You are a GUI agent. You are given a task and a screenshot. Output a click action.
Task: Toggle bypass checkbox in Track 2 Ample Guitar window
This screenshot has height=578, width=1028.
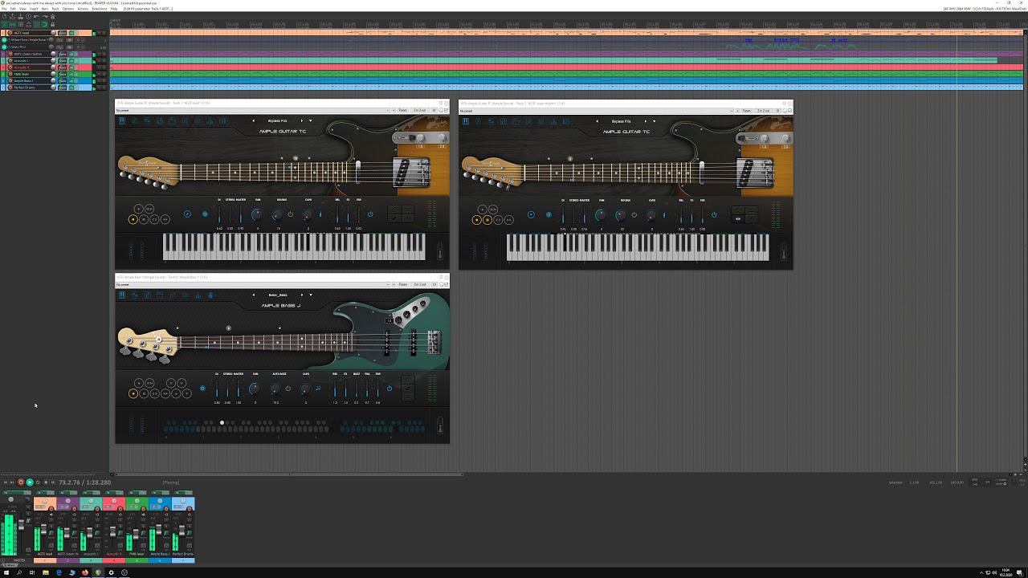pos(789,110)
